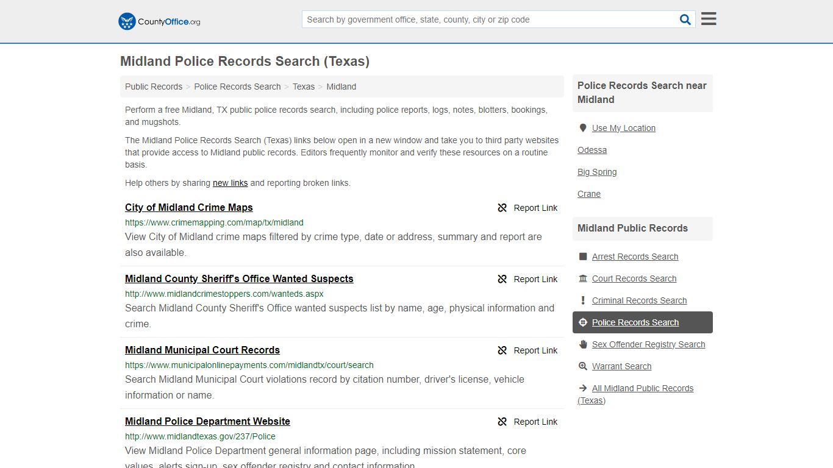
Task: Go to the Texas breadcrumb link
Action: [304, 87]
